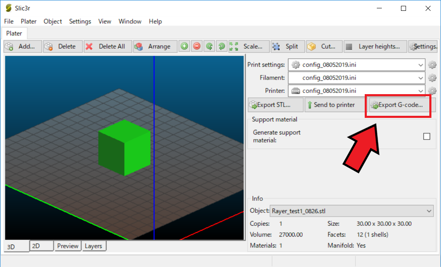
Task: Split the selected object
Action: (288, 46)
